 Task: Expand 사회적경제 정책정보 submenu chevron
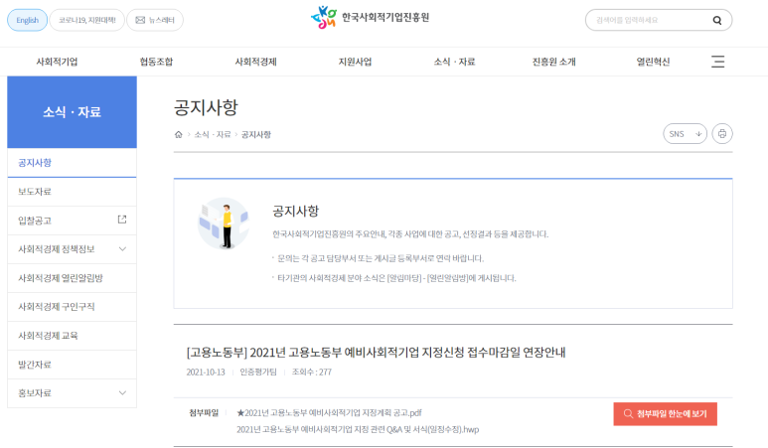click(122, 248)
